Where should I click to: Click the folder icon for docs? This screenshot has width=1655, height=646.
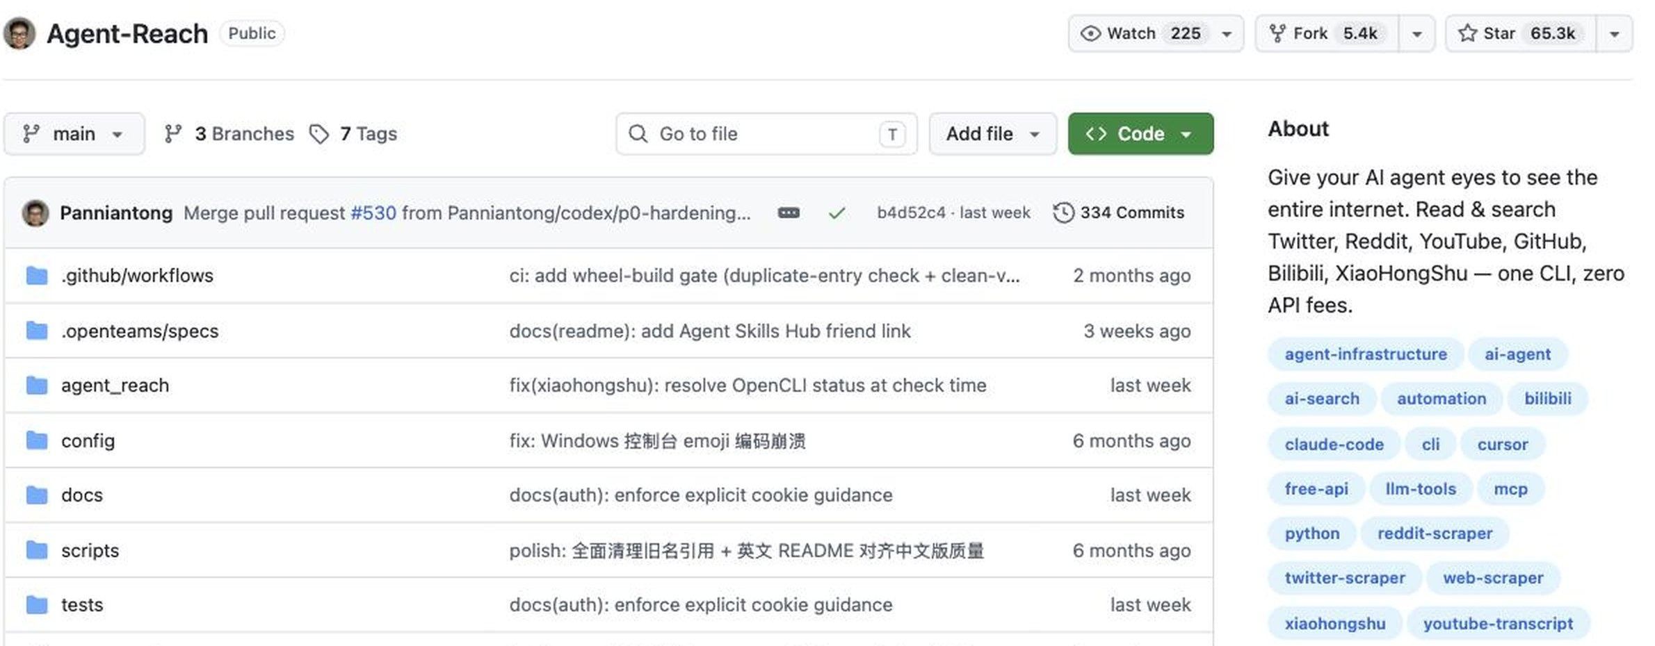37,495
